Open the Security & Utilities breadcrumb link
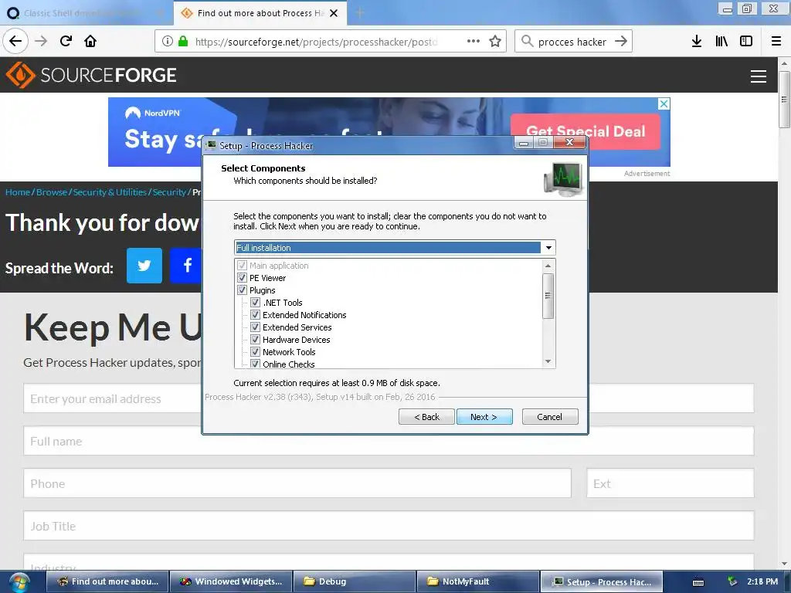This screenshot has width=791, height=593. [x=110, y=192]
